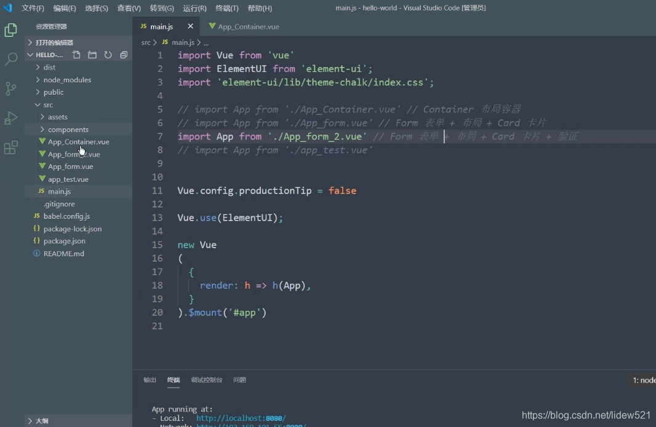Open the Extensions view icon
This screenshot has height=427, width=656.
coord(10,147)
